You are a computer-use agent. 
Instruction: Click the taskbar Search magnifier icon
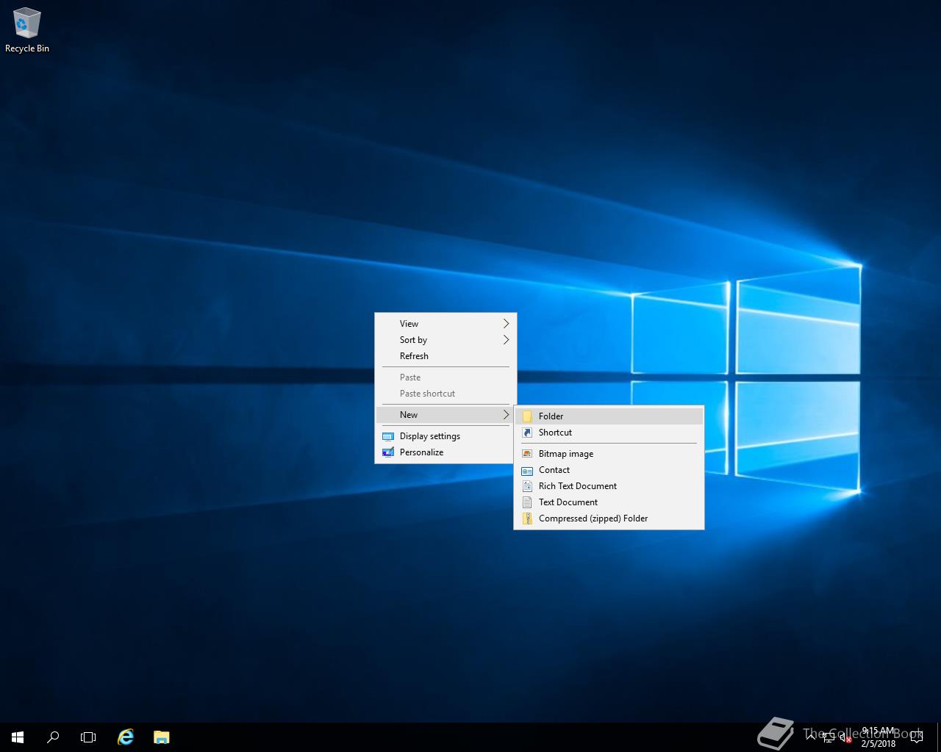coord(53,737)
